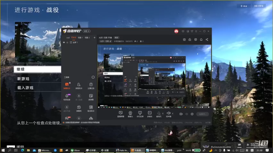273x153 pixels.
Task: Open the 设置 settings taskbar button
Action: pos(105,150)
